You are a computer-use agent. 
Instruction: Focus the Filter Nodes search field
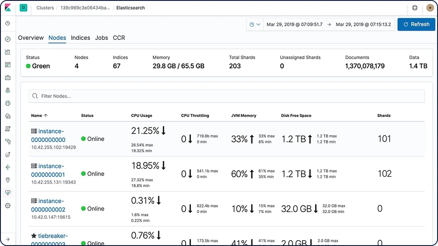pyautogui.click(x=226, y=96)
